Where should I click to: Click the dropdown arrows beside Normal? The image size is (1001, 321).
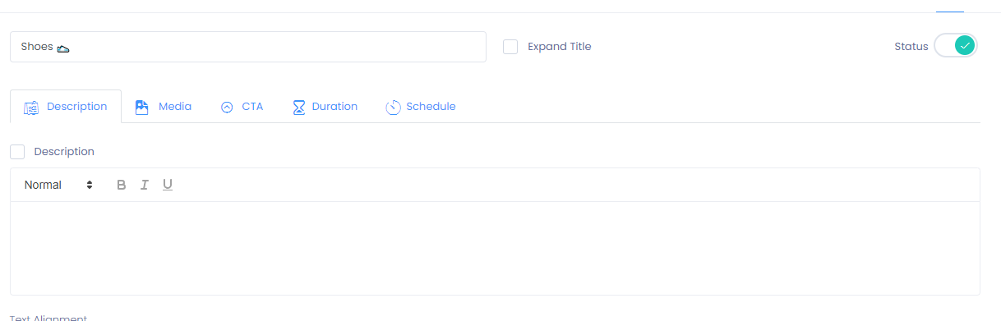(90, 185)
